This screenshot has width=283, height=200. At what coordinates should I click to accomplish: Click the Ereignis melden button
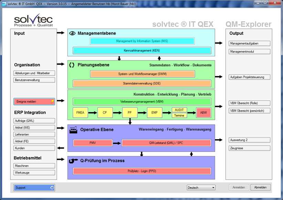tap(34, 102)
